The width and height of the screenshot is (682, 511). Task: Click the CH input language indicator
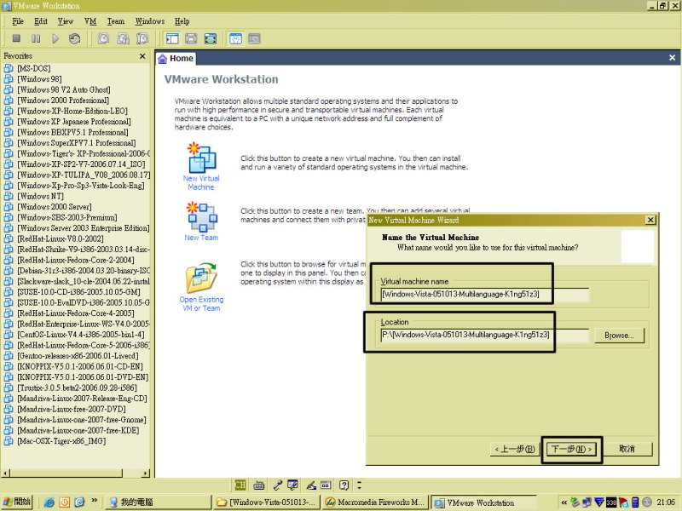240,485
